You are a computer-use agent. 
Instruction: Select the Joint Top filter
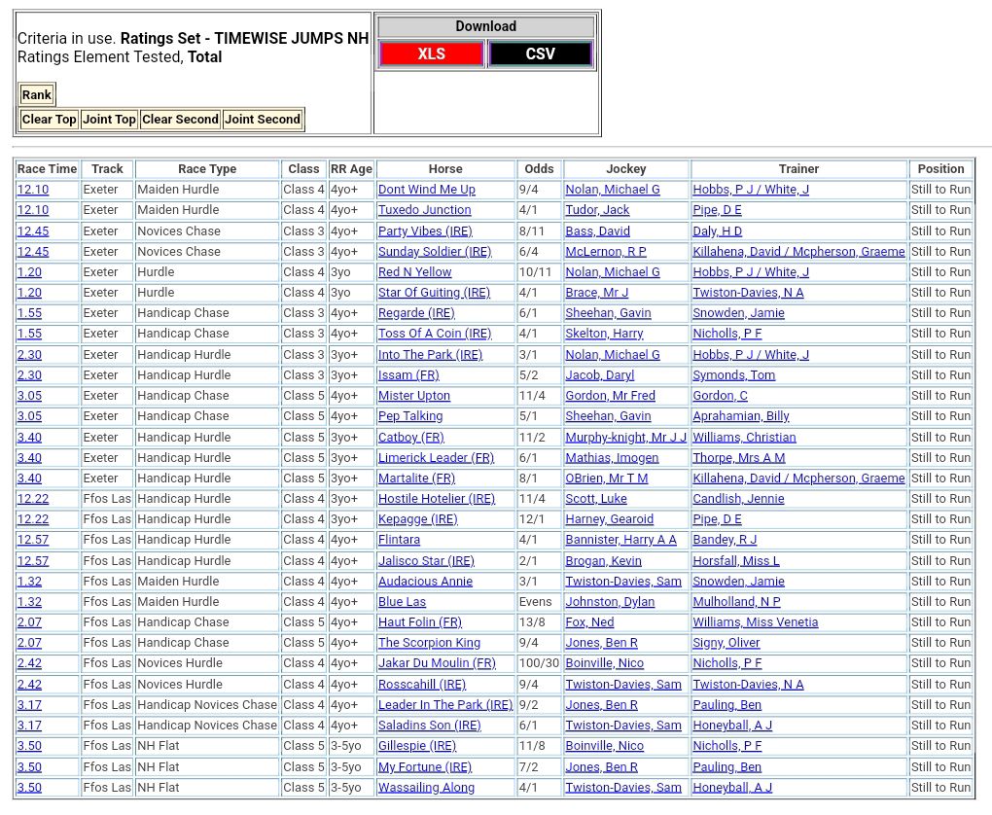click(109, 120)
